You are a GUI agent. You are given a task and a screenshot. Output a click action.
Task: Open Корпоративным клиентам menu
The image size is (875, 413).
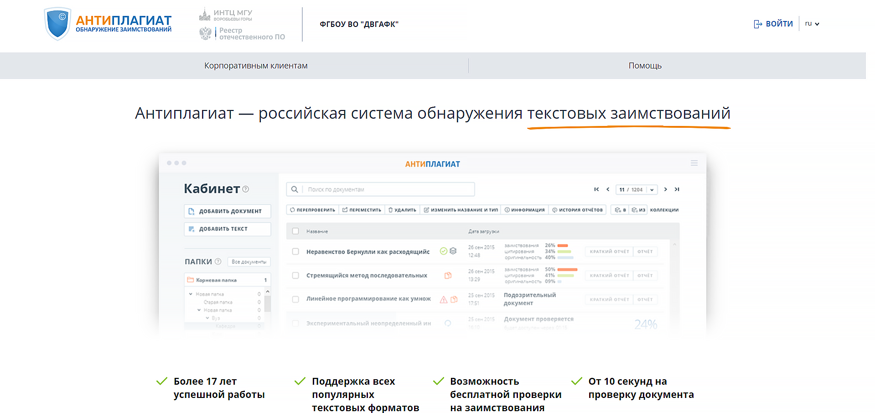(x=256, y=66)
